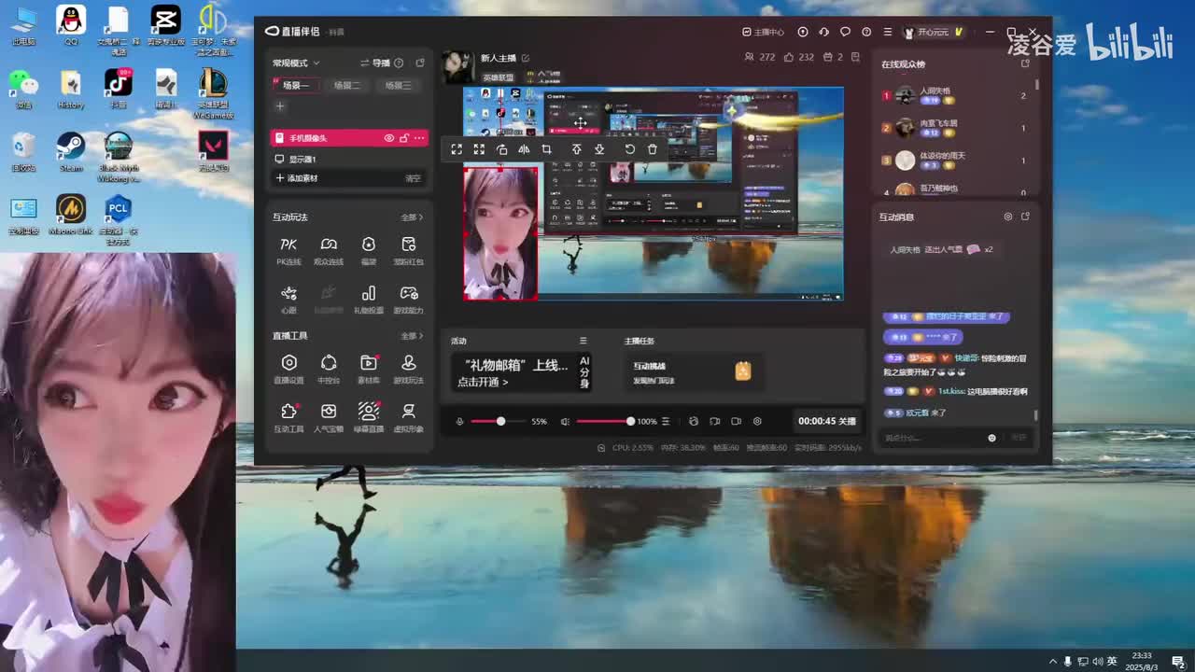
Task: Expand 全部 for 互动玩法
Action: point(412,217)
